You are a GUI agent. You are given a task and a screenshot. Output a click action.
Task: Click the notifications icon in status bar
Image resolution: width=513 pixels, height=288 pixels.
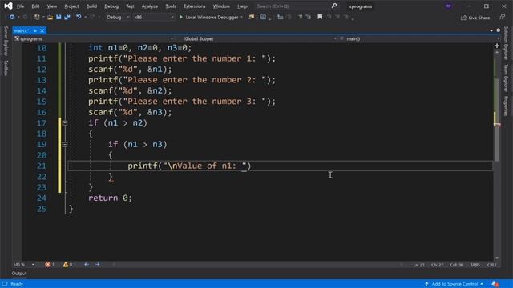495,284
